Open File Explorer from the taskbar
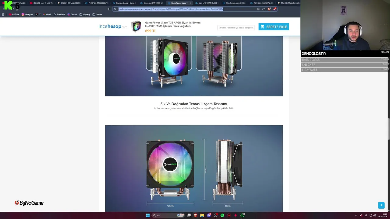The height and width of the screenshot is (219, 390). point(202,215)
